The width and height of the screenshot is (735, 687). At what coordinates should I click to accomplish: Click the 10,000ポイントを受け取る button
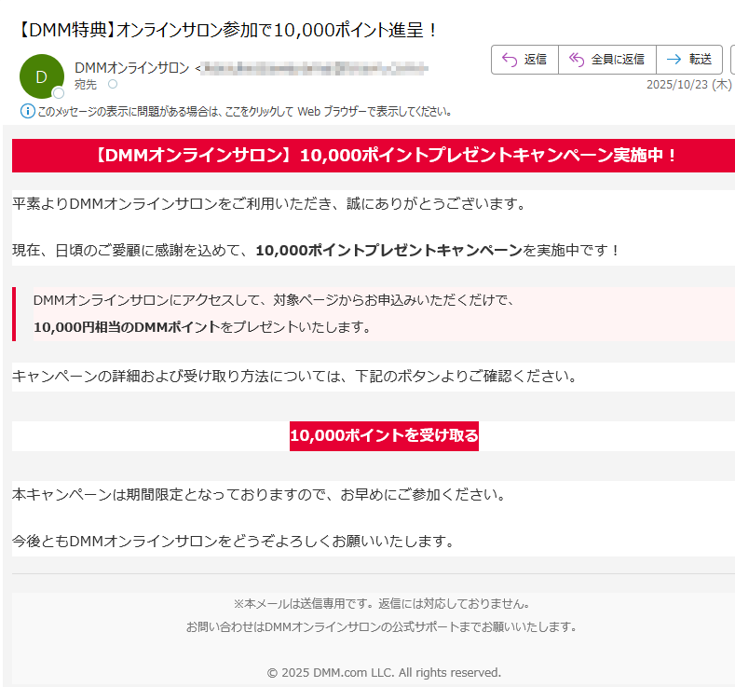click(x=384, y=435)
